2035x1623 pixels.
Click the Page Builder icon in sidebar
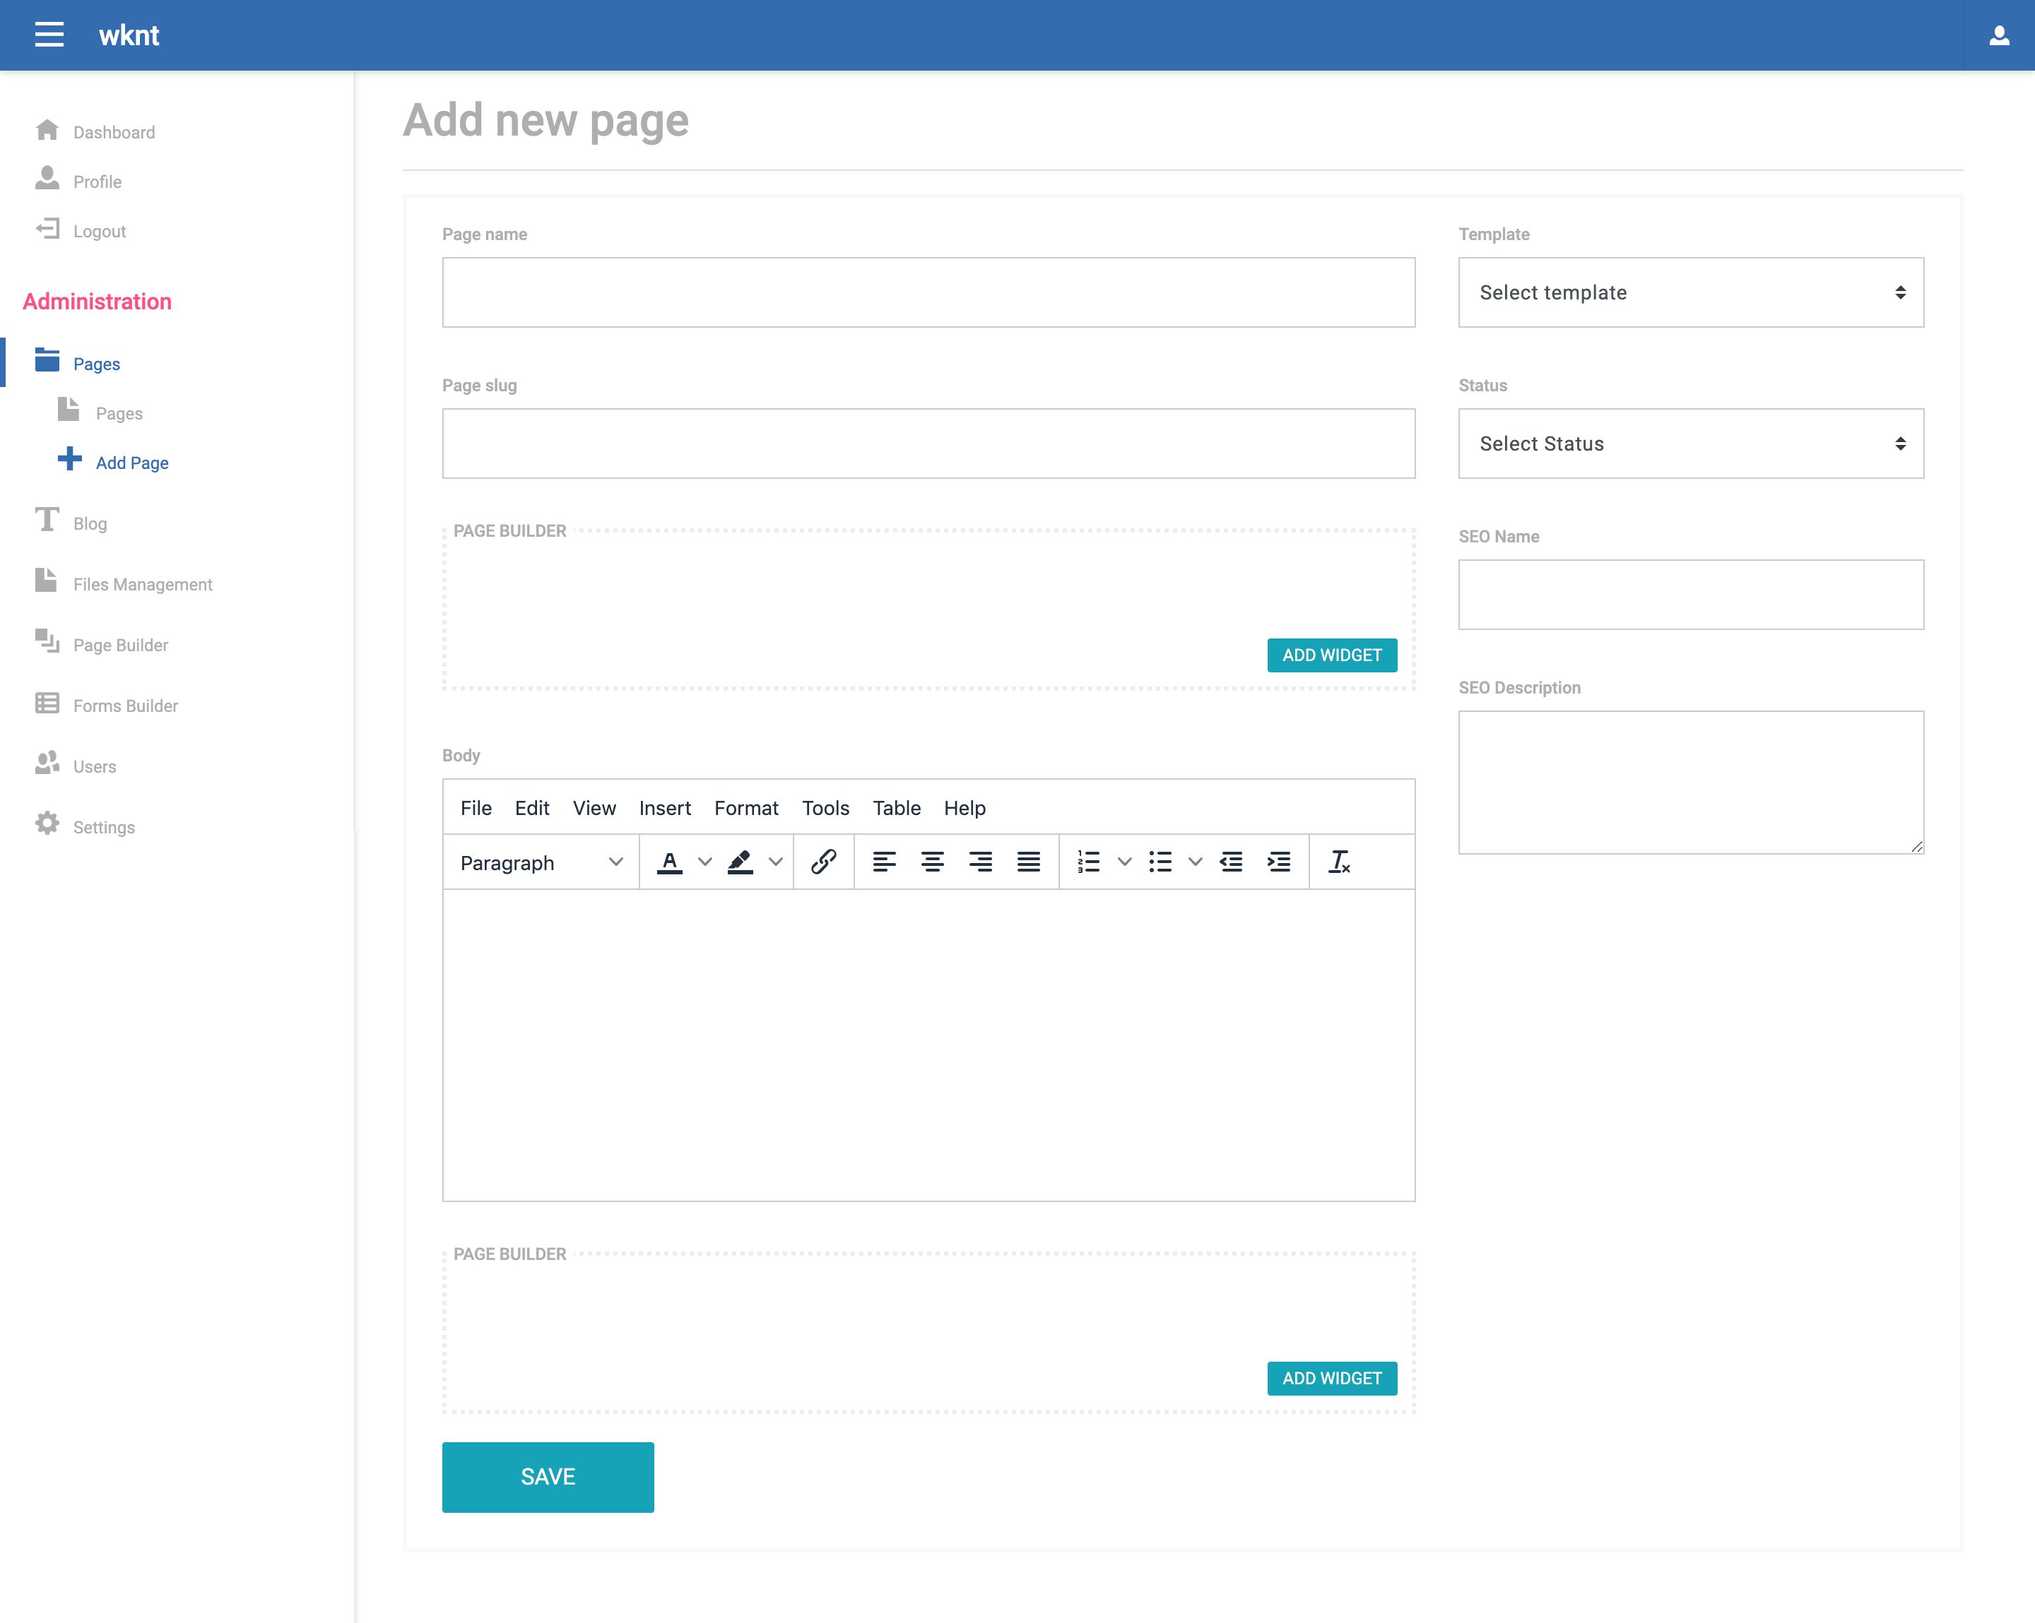(x=47, y=642)
